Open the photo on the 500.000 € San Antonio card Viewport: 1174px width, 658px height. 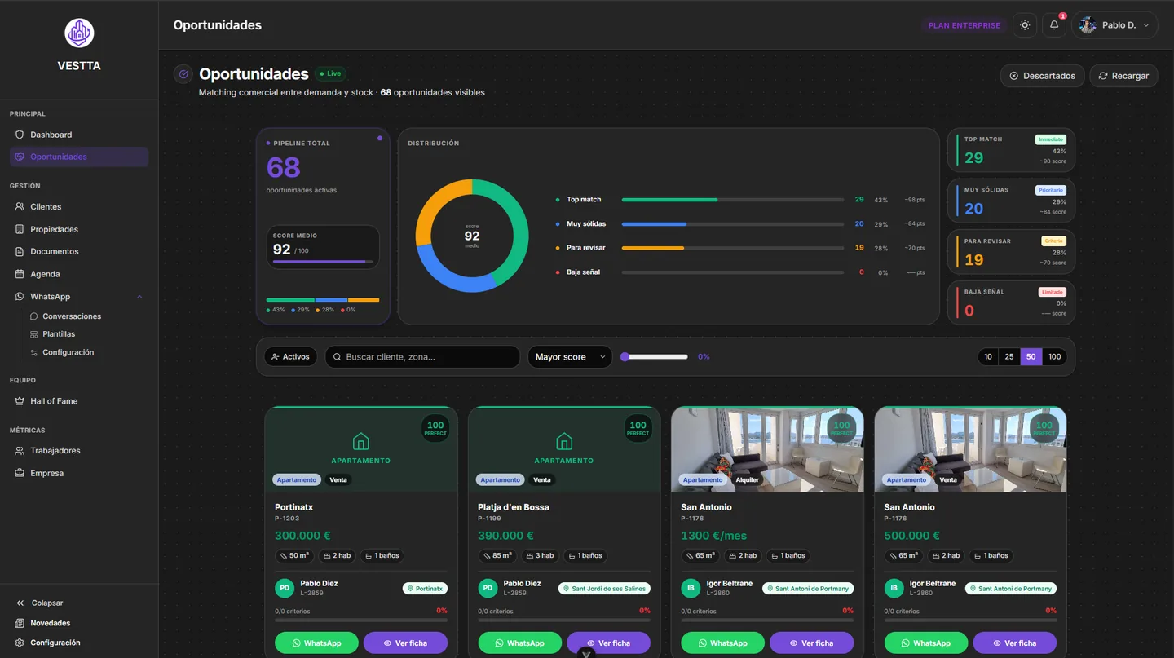(x=970, y=449)
